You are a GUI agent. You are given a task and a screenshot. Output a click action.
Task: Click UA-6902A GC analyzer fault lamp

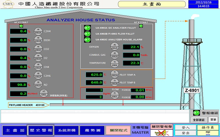pyautogui.click(x=87, y=27)
